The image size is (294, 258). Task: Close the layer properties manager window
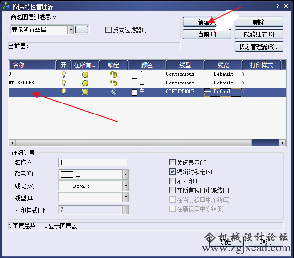(x=286, y=6)
